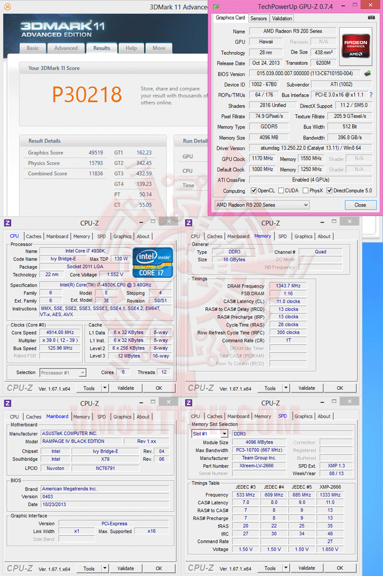Click the CPU-Z icon of the Mainboard window
The image size is (383, 576).
7,403
